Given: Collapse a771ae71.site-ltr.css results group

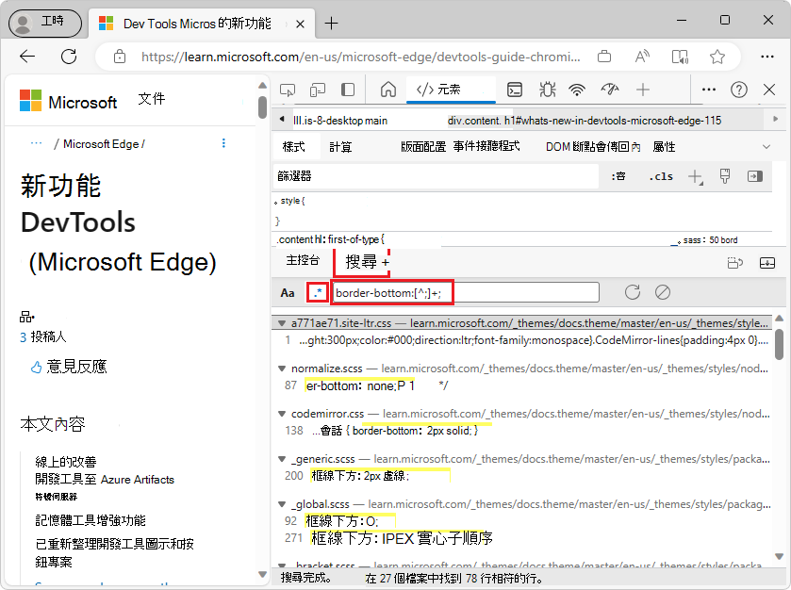Looking at the screenshot, I should point(281,323).
